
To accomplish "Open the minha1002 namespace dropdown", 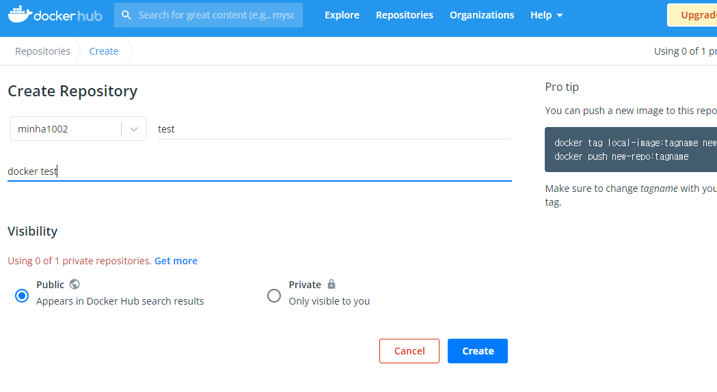I will 78,129.
